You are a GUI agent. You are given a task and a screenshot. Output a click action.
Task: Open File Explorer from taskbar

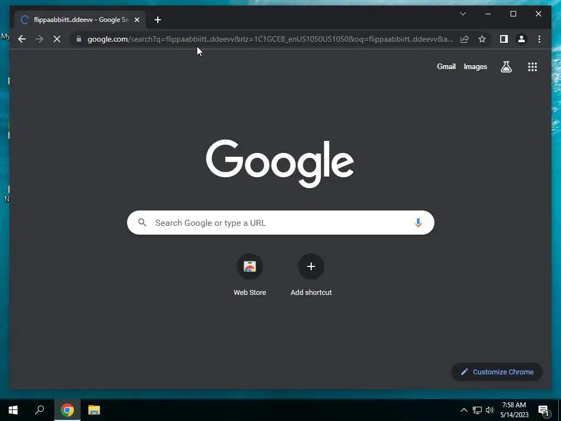tap(94, 410)
